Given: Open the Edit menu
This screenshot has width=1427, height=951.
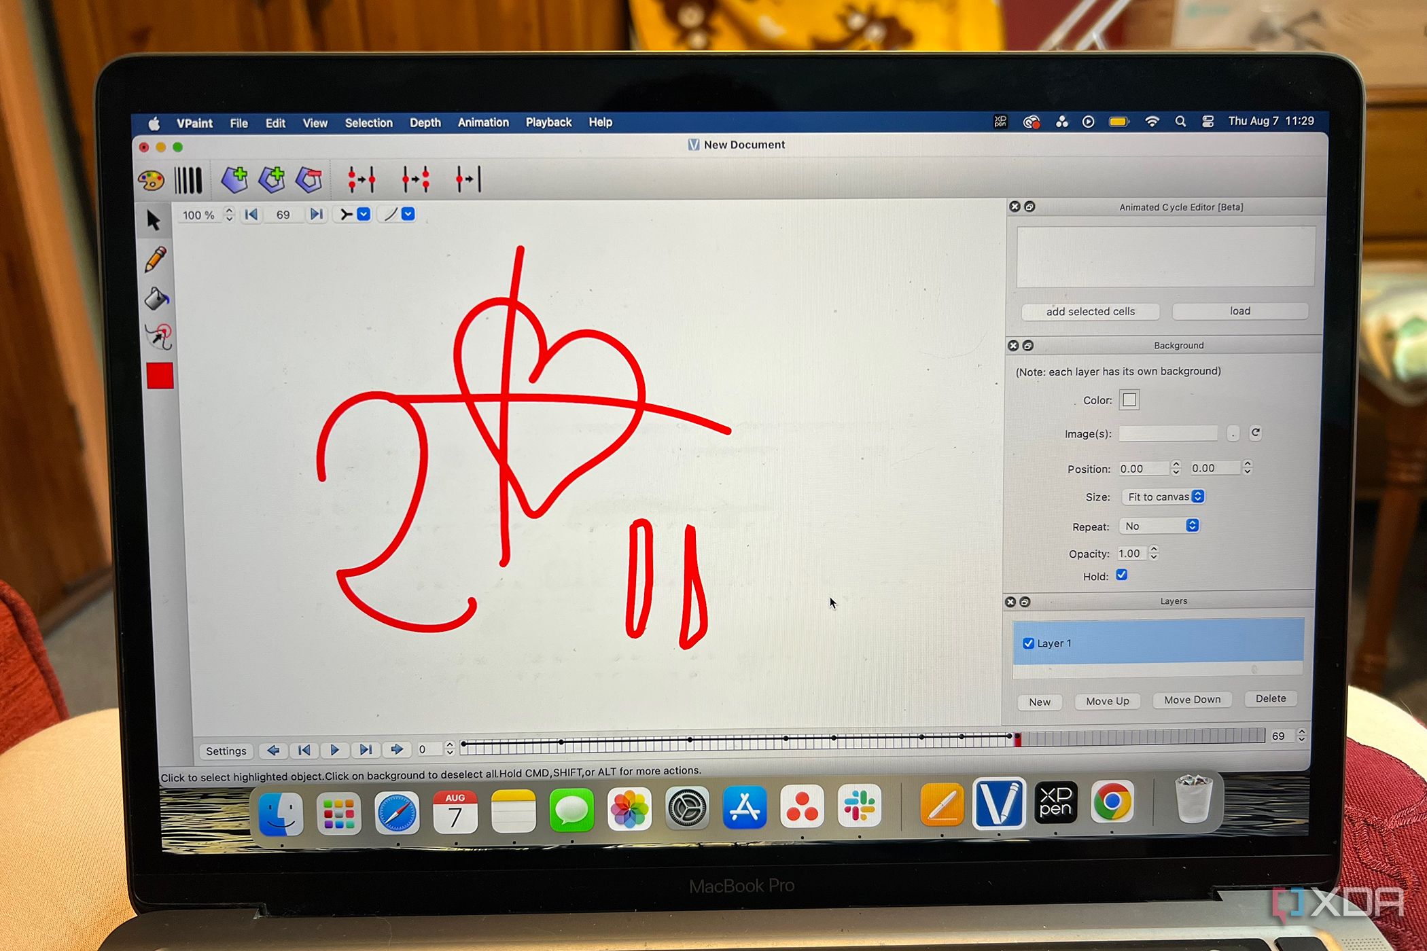Looking at the screenshot, I should click(x=275, y=124).
